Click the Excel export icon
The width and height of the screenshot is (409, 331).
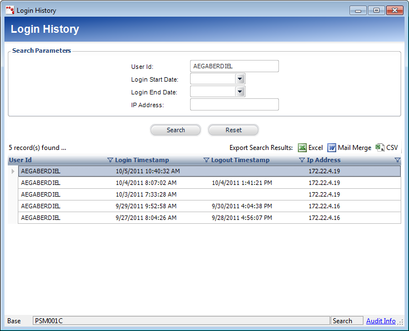pyautogui.click(x=302, y=148)
